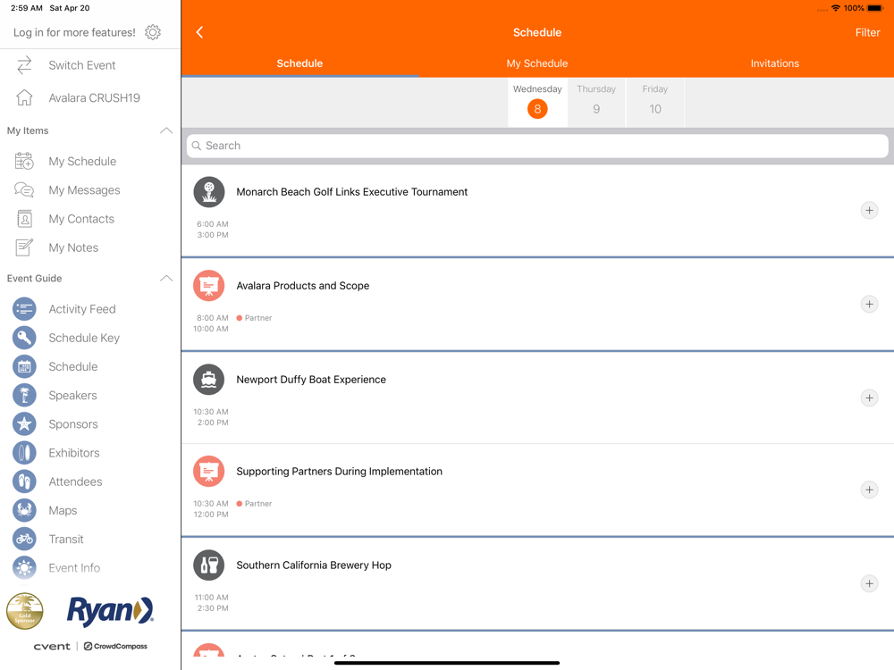The image size is (894, 670).
Task: Tap Newport Duffy Boat session icon
Action: [209, 380]
